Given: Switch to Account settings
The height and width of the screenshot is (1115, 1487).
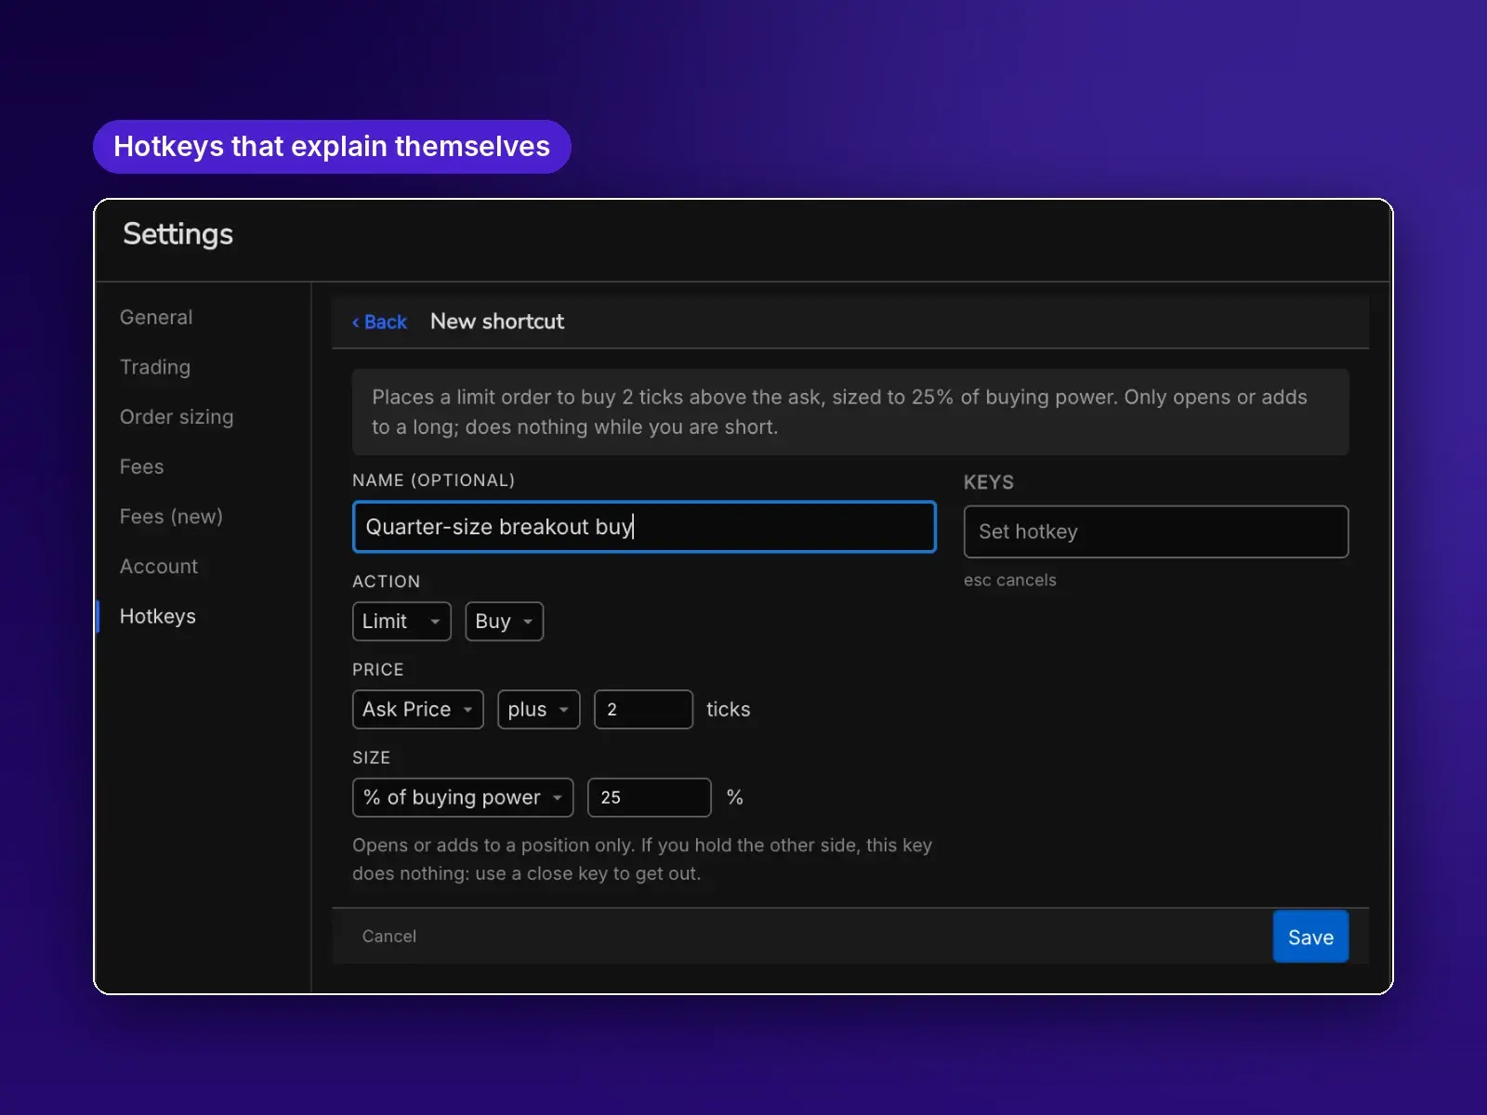Looking at the screenshot, I should pos(159,566).
